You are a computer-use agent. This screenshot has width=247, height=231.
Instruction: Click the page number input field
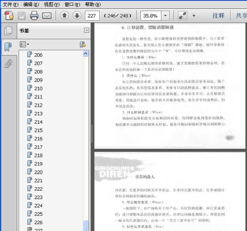point(93,16)
